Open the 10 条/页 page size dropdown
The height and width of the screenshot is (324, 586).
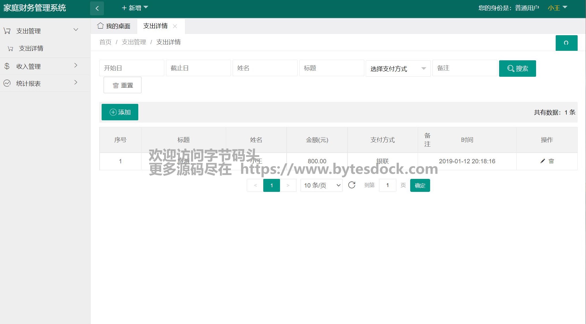click(321, 185)
